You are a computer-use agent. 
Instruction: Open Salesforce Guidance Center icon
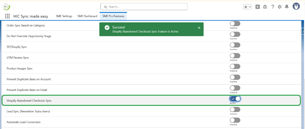pyautogui.click(x=265, y=7)
